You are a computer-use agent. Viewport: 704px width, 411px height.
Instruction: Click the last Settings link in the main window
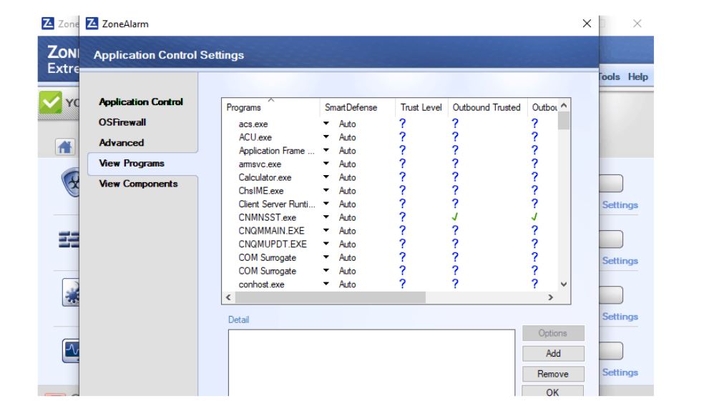click(620, 372)
